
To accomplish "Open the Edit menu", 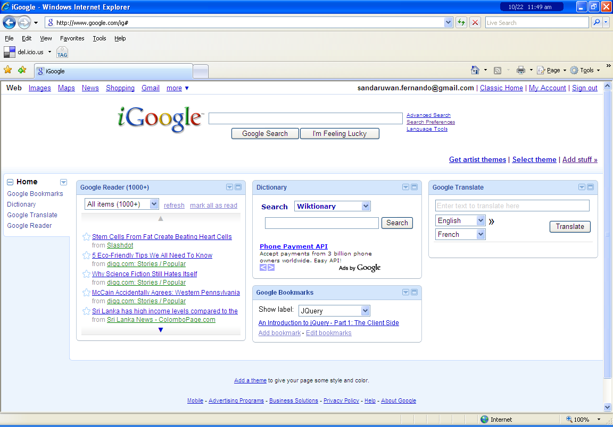I will [x=27, y=38].
